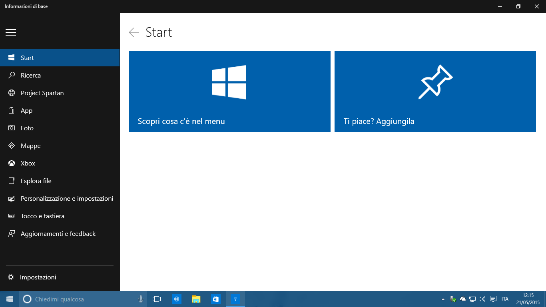The width and height of the screenshot is (546, 307).
Task: Click the Aggiornamenti e feedback icon
Action: (12, 233)
